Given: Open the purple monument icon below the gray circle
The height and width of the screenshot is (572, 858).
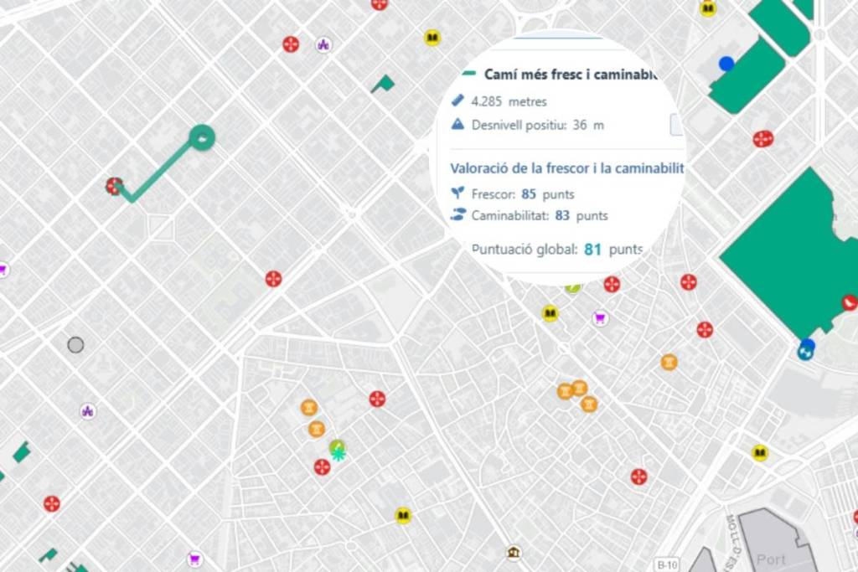Looking at the screenshot, I should (x=87, y=410).
